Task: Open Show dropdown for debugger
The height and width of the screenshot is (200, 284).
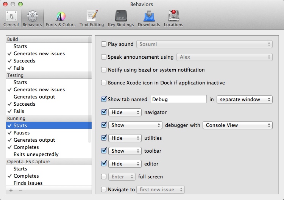Action: tap(135, 125)
